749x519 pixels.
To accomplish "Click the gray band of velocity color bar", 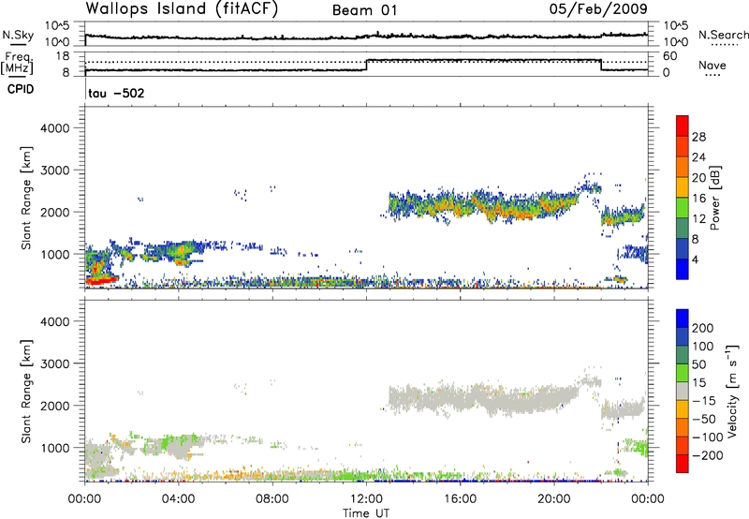I will click(x=683, y=392).
